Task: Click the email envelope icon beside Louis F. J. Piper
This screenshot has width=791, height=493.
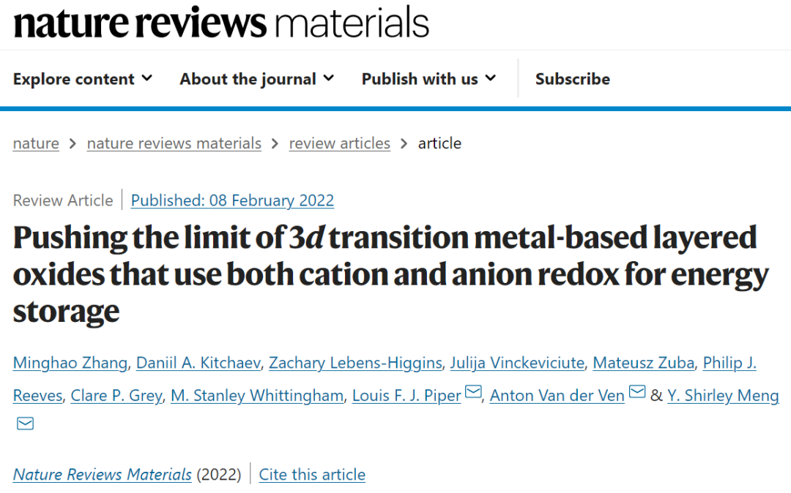Action: (x=472, y=391)
